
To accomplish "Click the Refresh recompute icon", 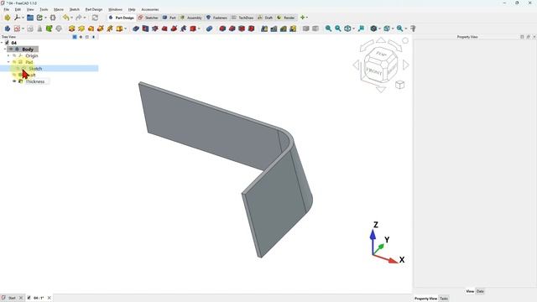I will [x=95, y=18].
